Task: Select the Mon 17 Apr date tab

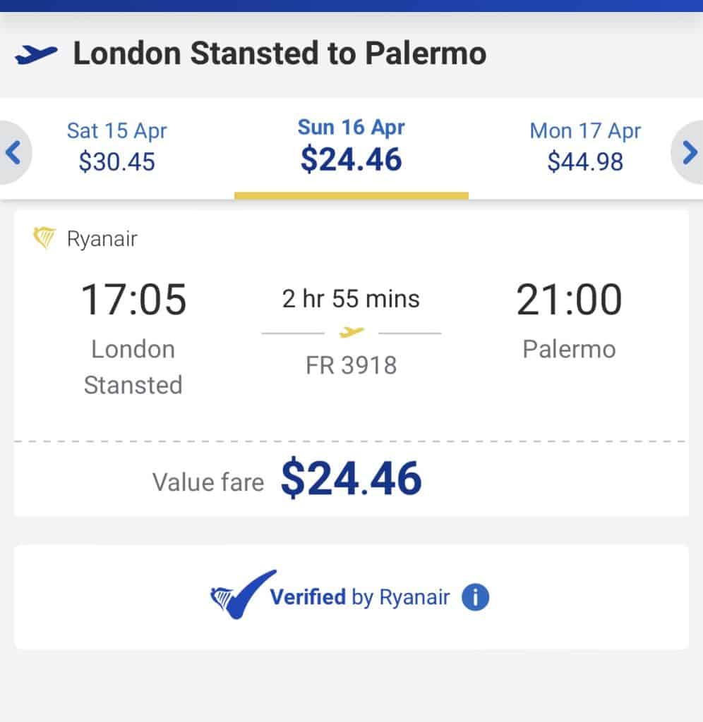Action: pyautogui.click(x=585, y=147)
